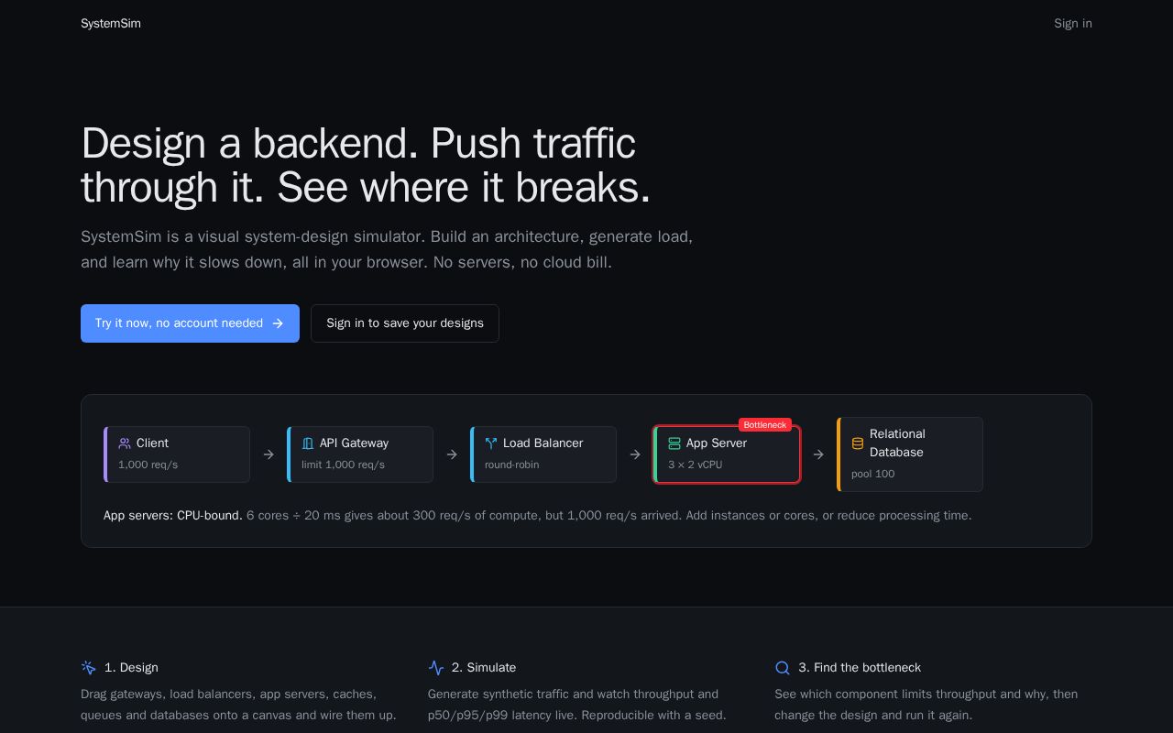
Task: Click the arrow icon inside Try it now button
Action: [x=278, y=323]
